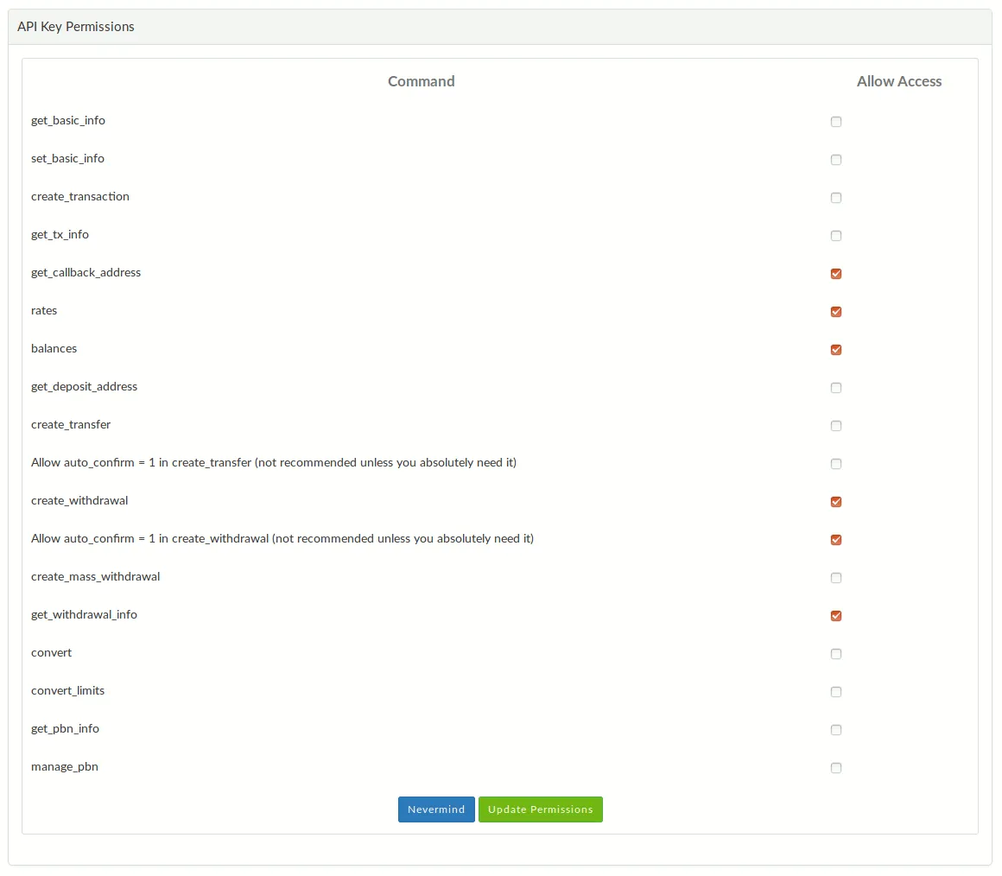The image size is (1002, 876).
Task: Click the Nevermind button
Action: point(436,809)
